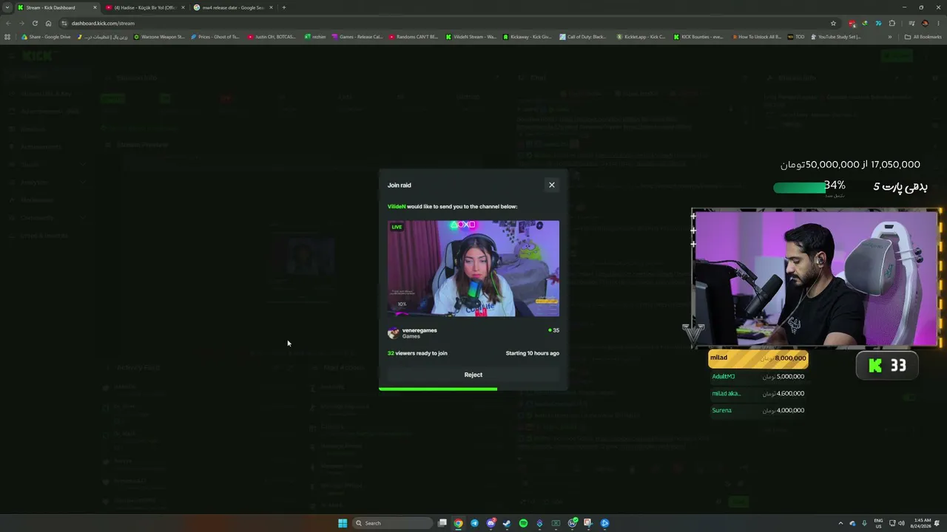Open the tab search dropdown

[x=7, y=7]
